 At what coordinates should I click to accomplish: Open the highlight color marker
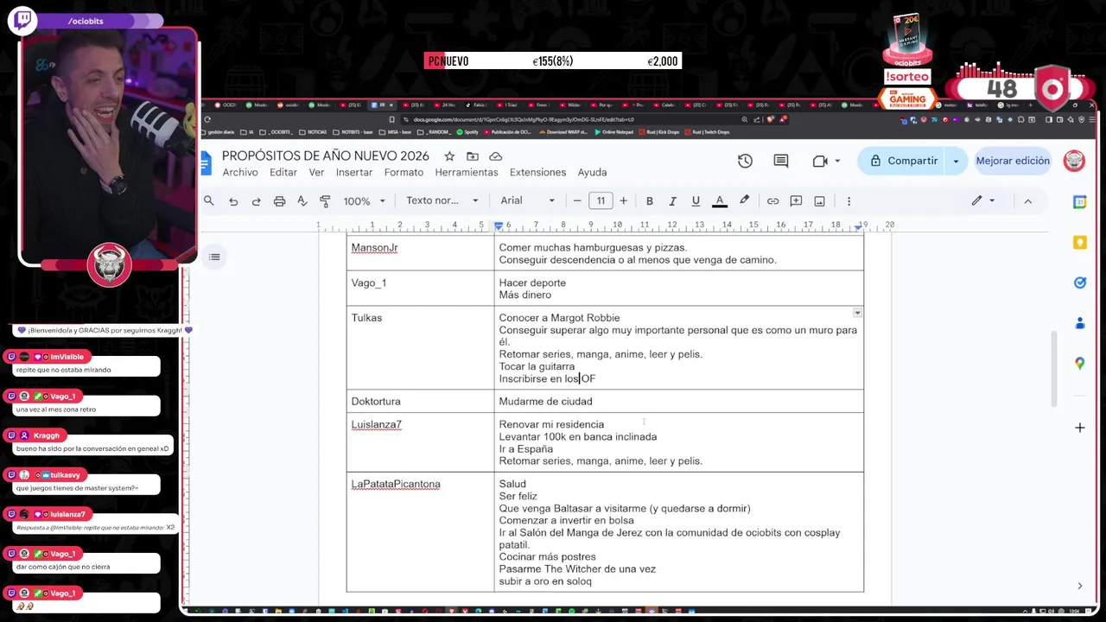[744, 200]
